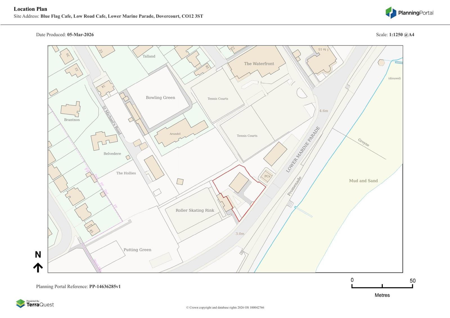
Task: Click the scale bar in metres
Action: pyautogui.click(x=382, y=286)
